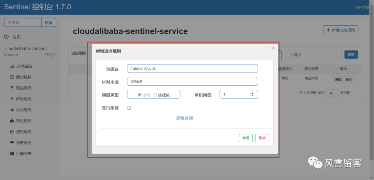The height and width of the screenshot is (180, 374).
Task: Select the 流控规则 funnel icon
Action: pos(12,88)
